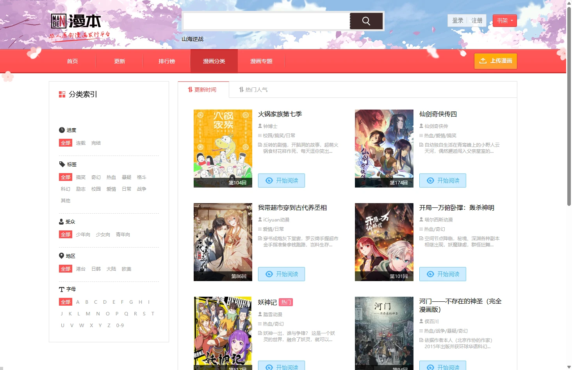Select the 少女向 audience filter
The width and height of the screenshot is (572, 370).
103,234
